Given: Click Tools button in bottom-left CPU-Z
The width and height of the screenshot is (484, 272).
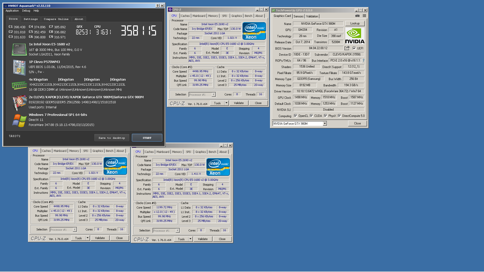Looking at the screenshot, I should 78,238.
